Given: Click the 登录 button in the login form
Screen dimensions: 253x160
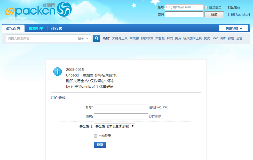Looking at the screenshot, I should coord(100,145).
